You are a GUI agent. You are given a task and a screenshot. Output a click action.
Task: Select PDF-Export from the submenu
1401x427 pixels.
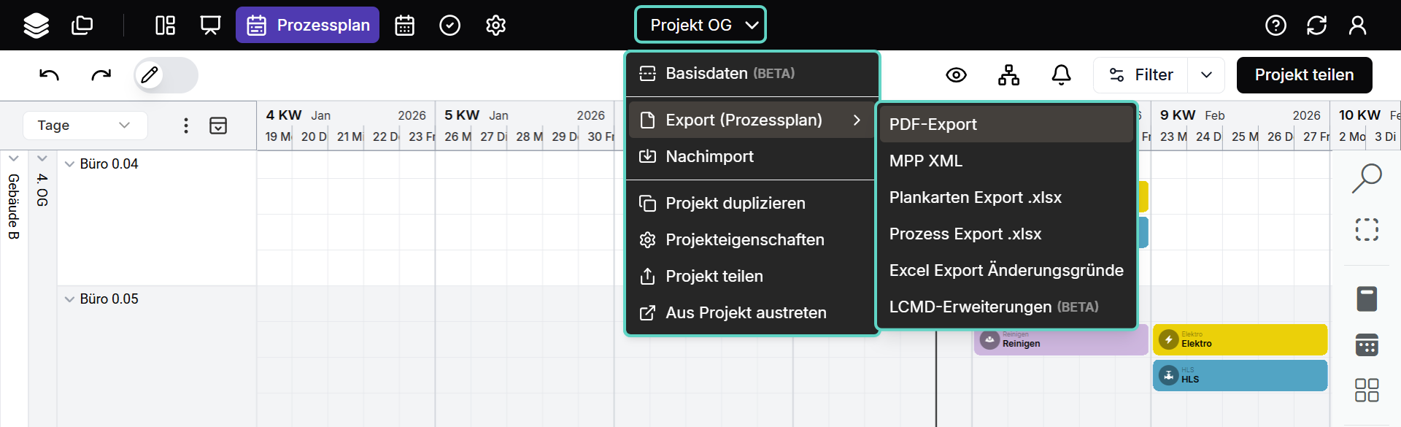[933, 124]
